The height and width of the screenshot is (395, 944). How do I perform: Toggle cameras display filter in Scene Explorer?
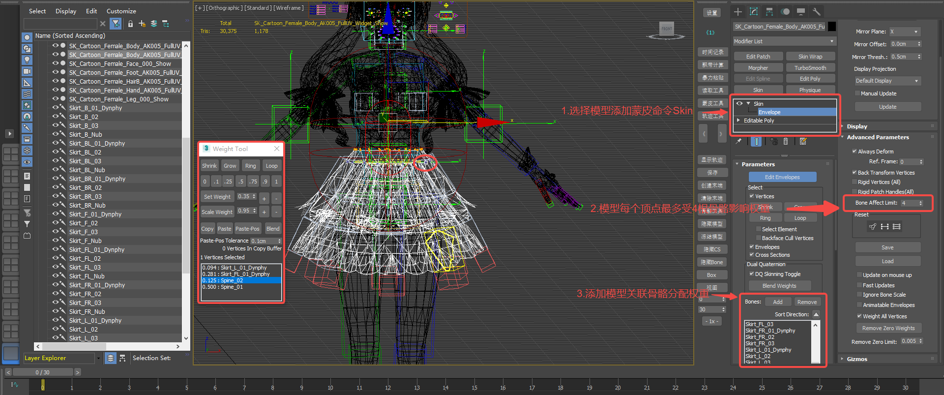pos(27,71)
